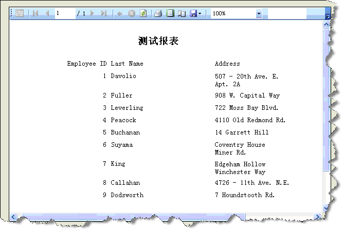The width and height of the screenshot is (342, 230).
Task: Stop report rendering button
Action: (132, 13)
